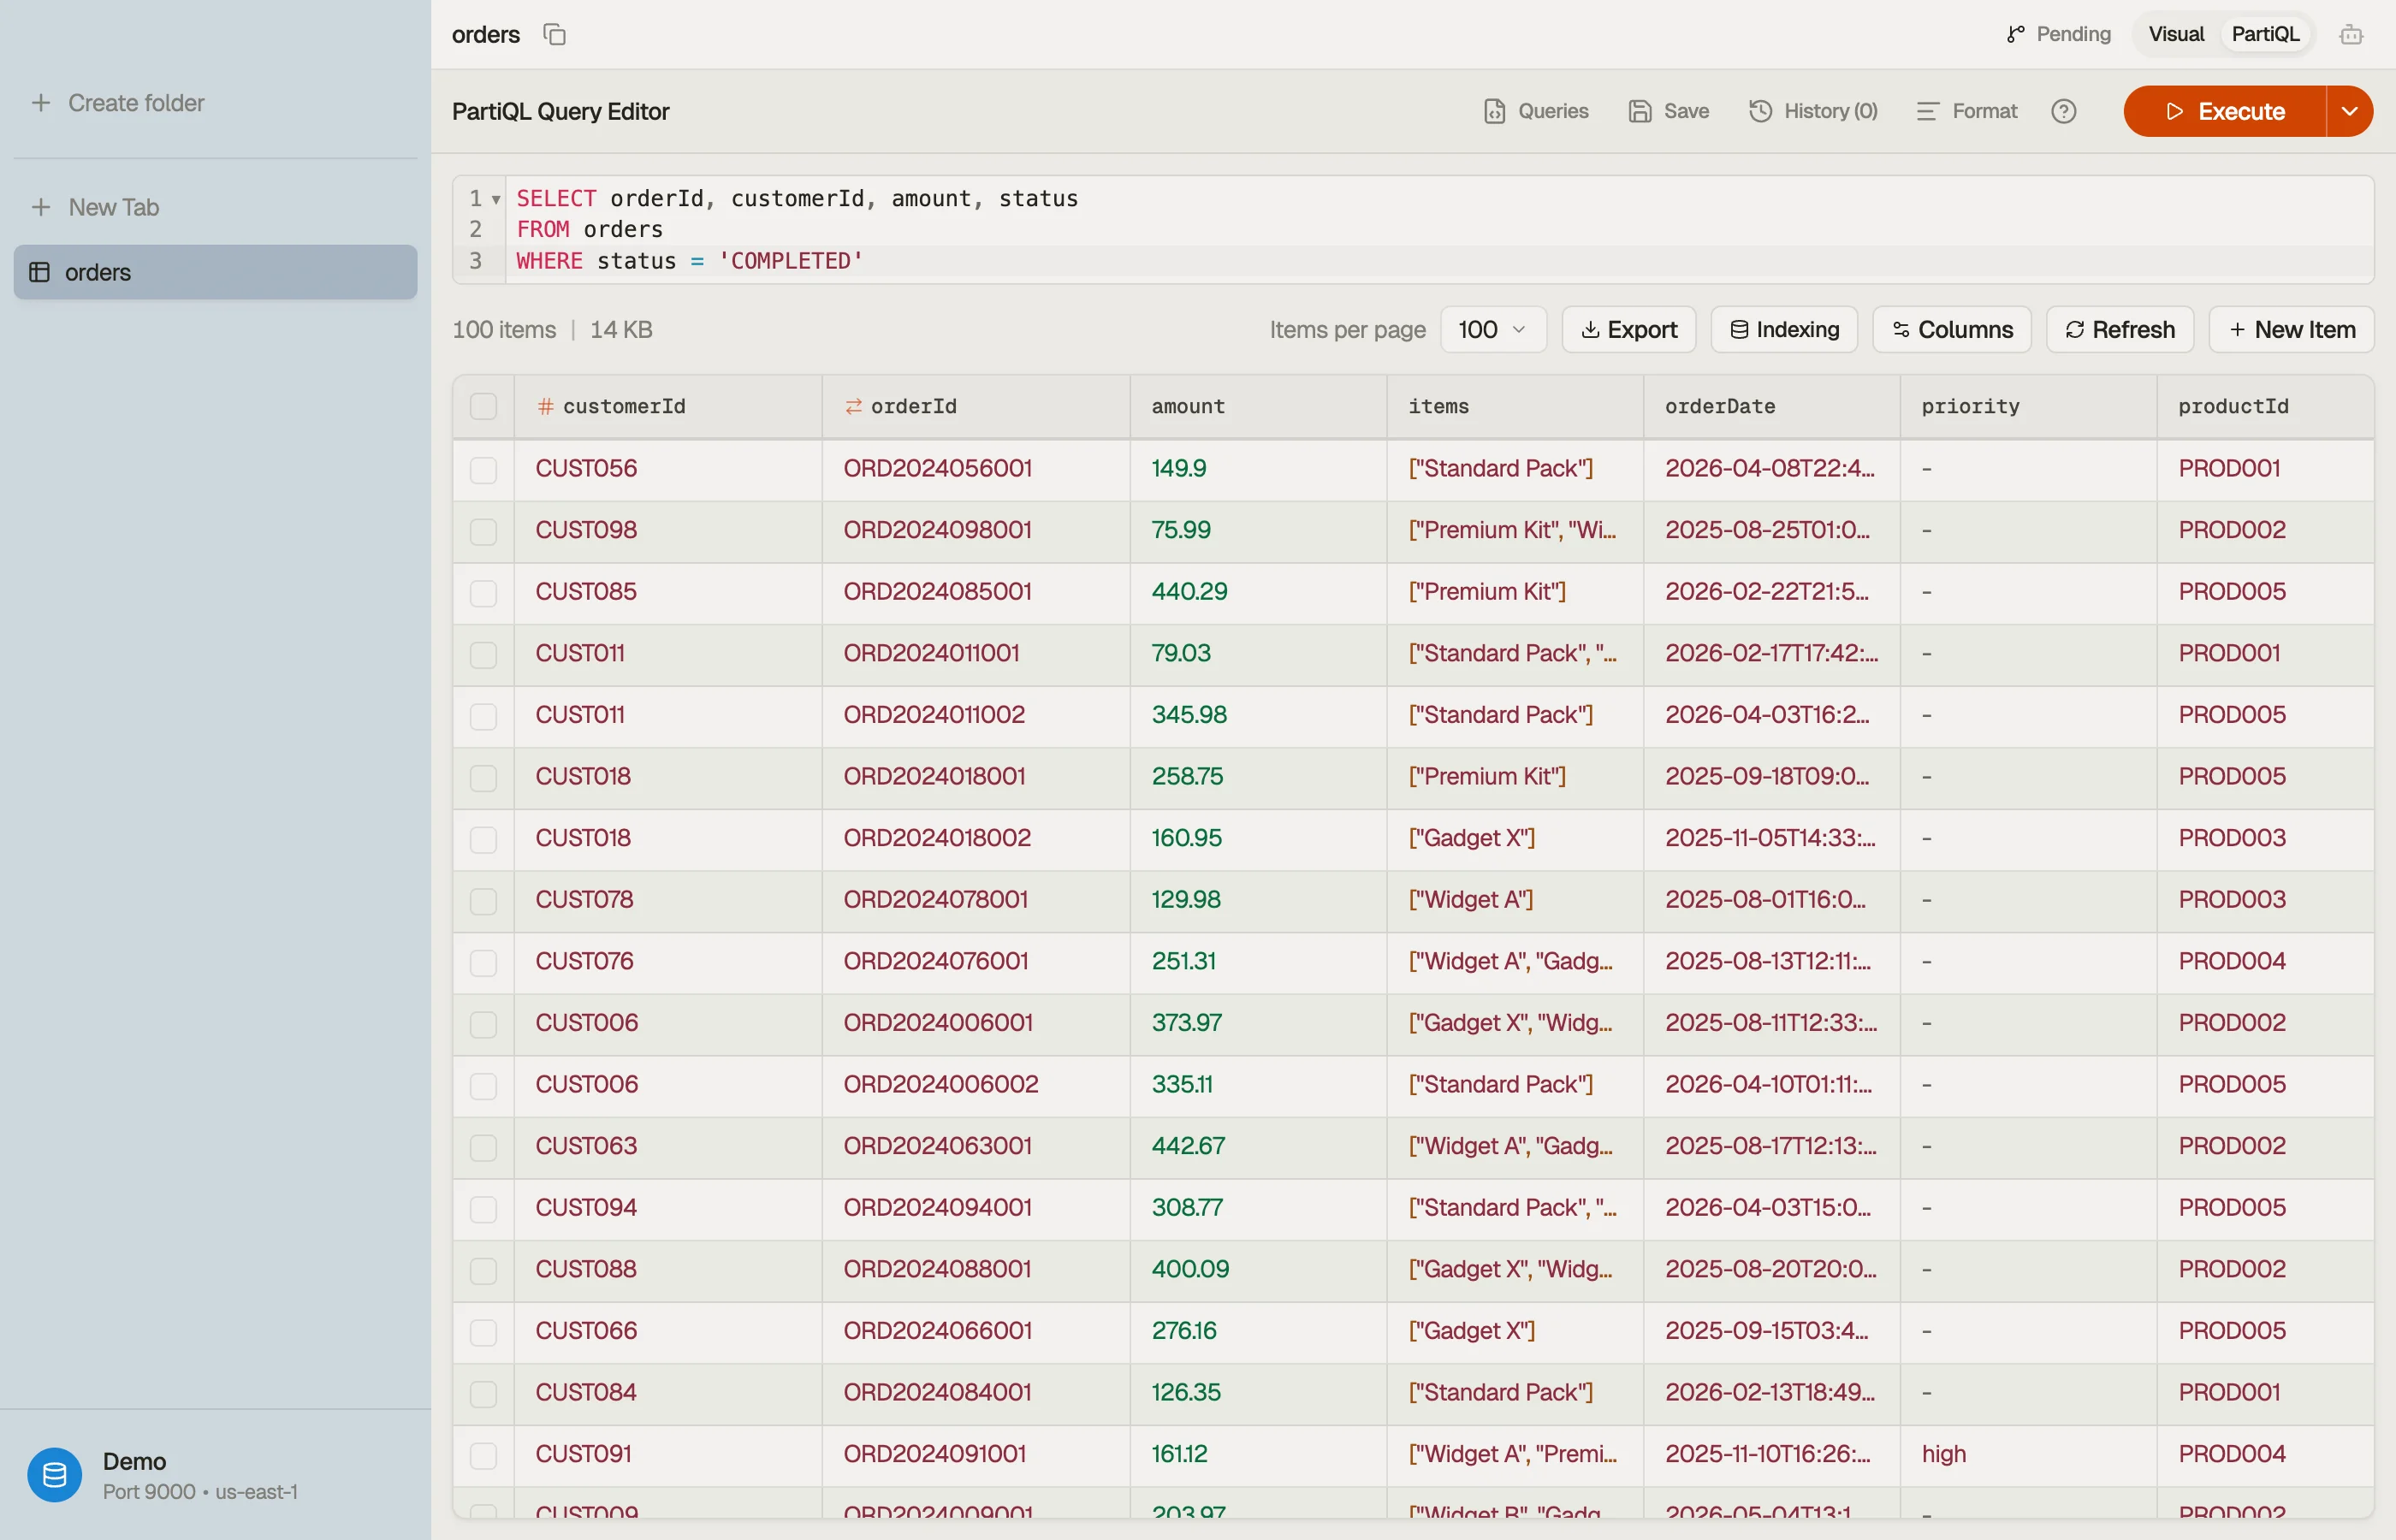Toggle the select-all checkbox in table header

pyautogui.click(x=483, y=406)
